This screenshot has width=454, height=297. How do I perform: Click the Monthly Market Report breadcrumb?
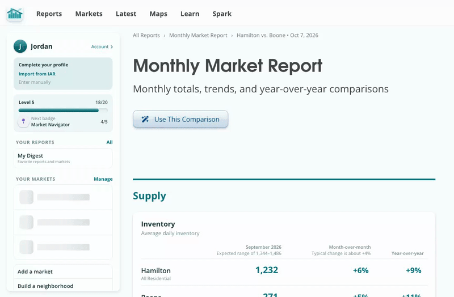(x=198, y=35)
